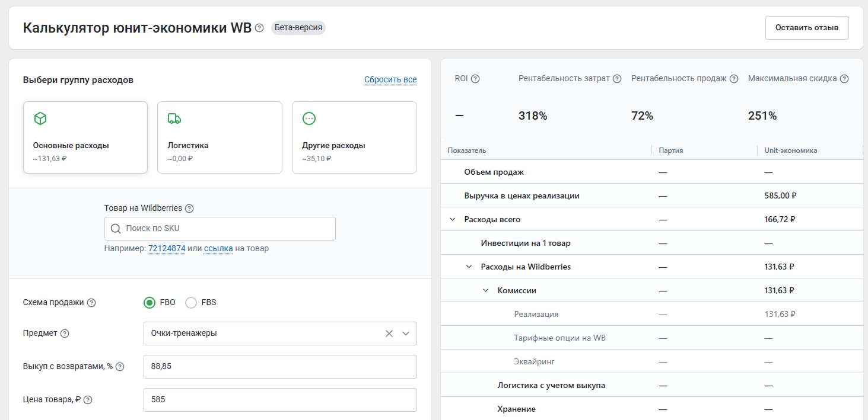
Task: Click help icon beside Товар на Wildberries
Action: click(189, 209)
